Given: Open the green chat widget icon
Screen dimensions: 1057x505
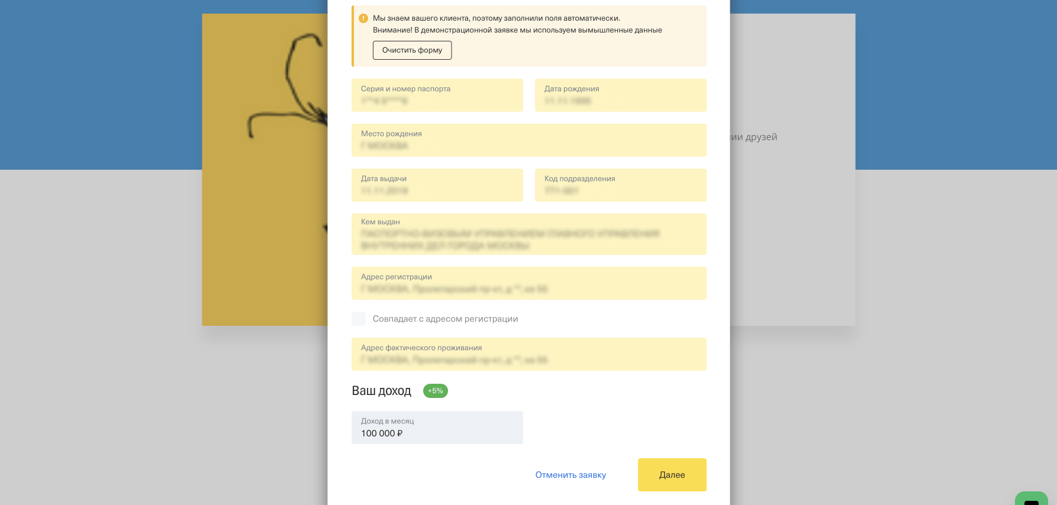Looking at the screenshot, I should click(x=1031, y=498).
